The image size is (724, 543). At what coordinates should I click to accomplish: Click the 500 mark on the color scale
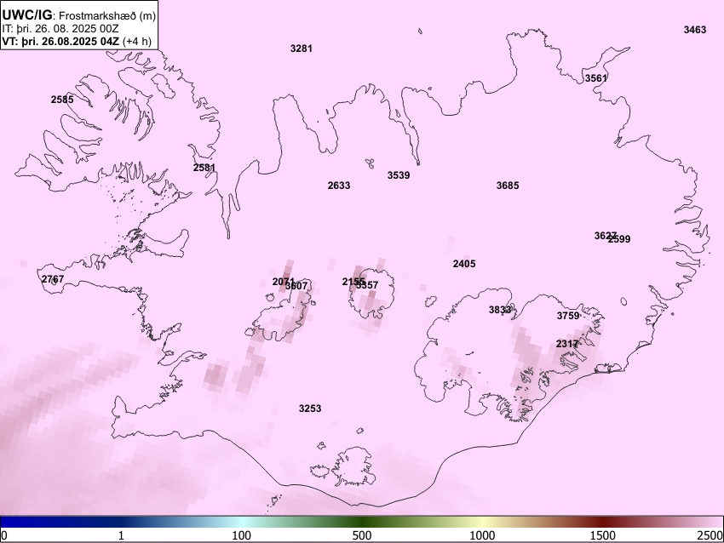(x=362, y=535)
